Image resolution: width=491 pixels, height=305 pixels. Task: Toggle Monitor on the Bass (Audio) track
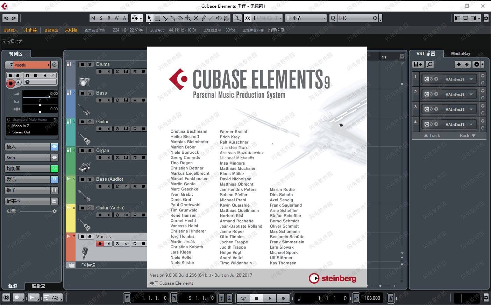[109, 186]
